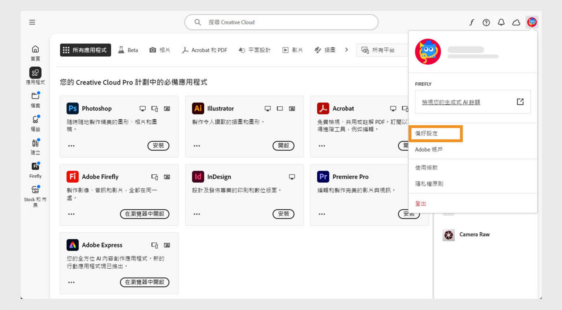Click Illustrator web platform icon
The height and width of the screenshot is (310, 562).
coord(292,109)
